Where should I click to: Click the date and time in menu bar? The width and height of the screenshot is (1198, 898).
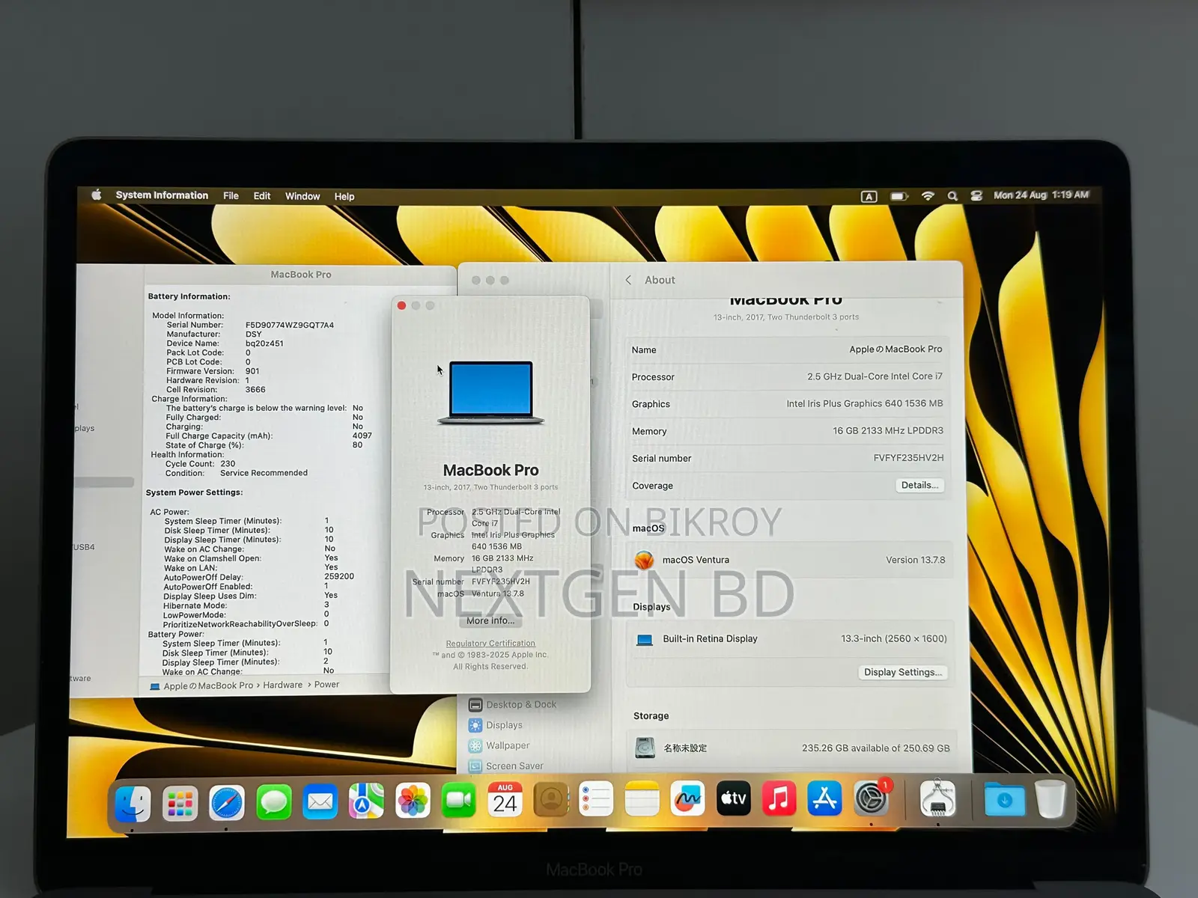[1041, 195]
